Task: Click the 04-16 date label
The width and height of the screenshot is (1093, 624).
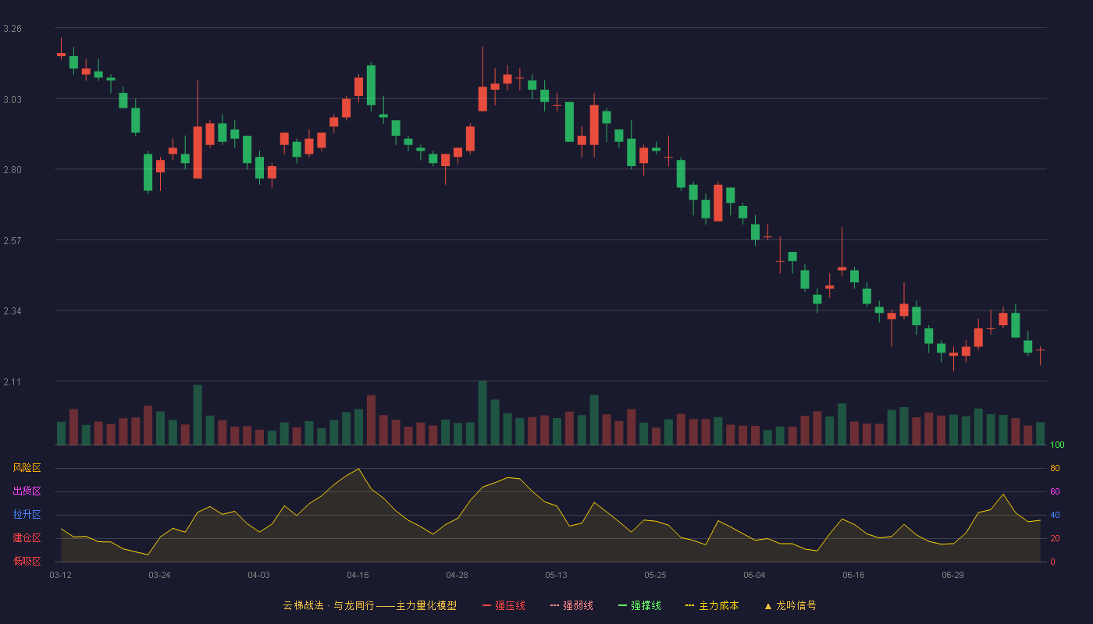Action: point(358,575)
